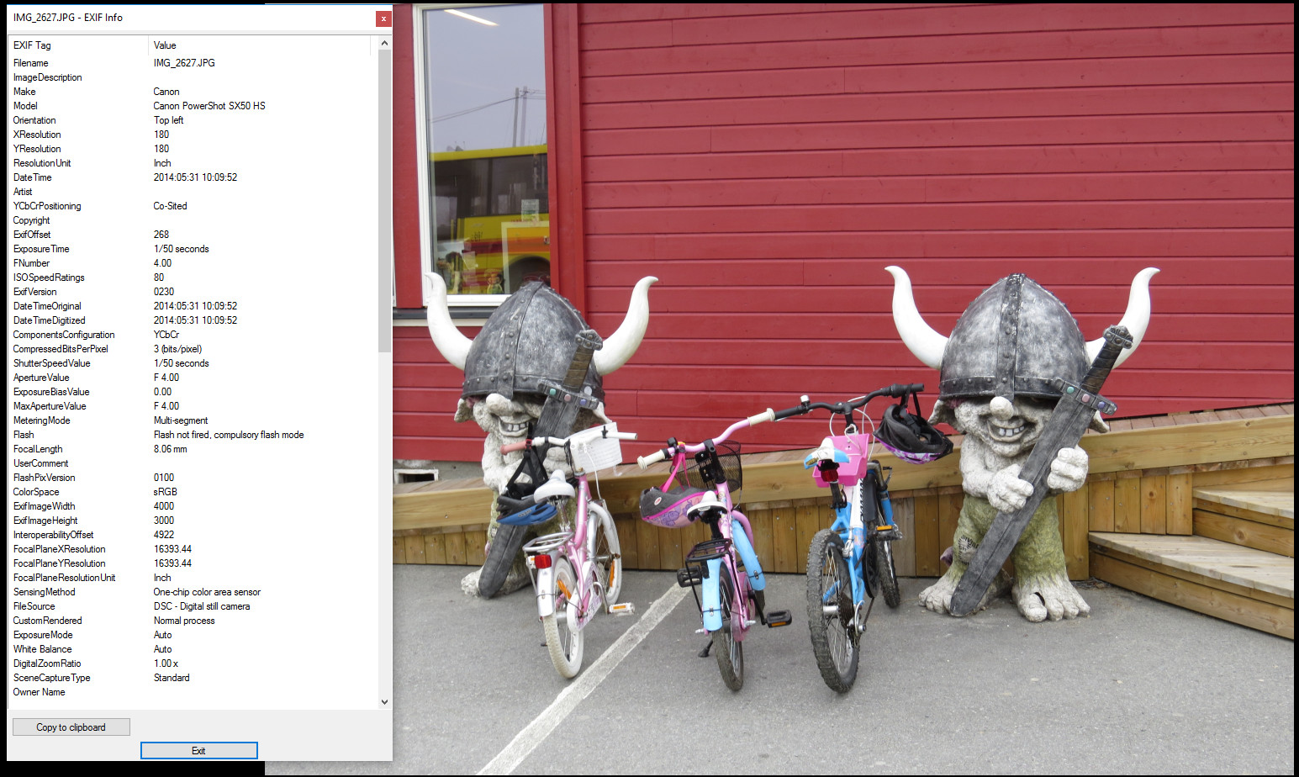1299x777 pixels.
Task: Click the scroll down arrow of the EXIF list
Action: pos(384,702)
